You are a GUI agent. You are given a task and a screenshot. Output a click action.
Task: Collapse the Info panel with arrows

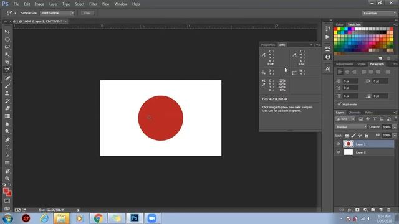tap(311, 45)
